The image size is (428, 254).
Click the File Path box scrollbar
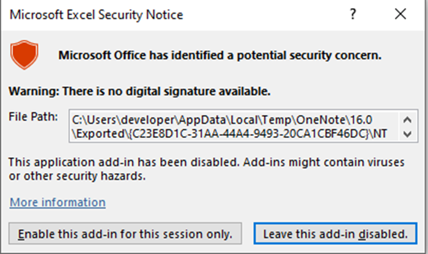tap(407, 127)
